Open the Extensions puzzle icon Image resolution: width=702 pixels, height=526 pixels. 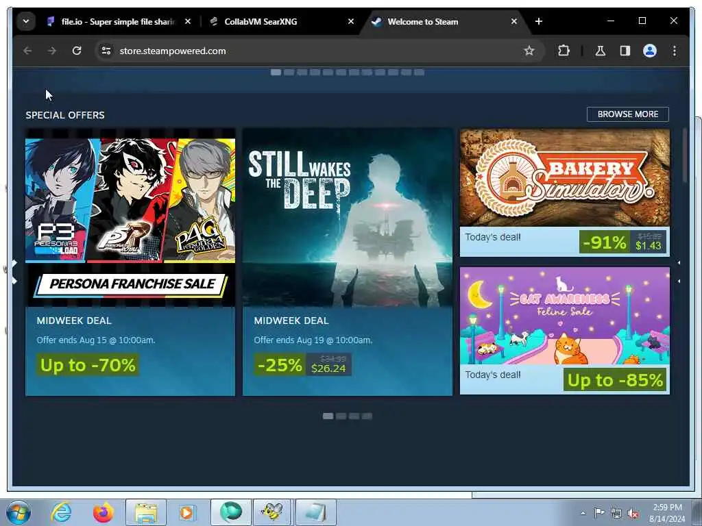point(564,51)
